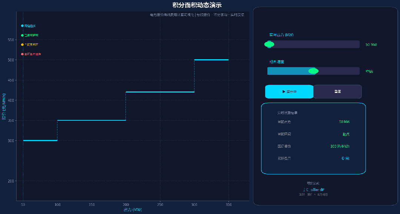
Task: Click y-axis tick label 300
Action: coord(11,141)
